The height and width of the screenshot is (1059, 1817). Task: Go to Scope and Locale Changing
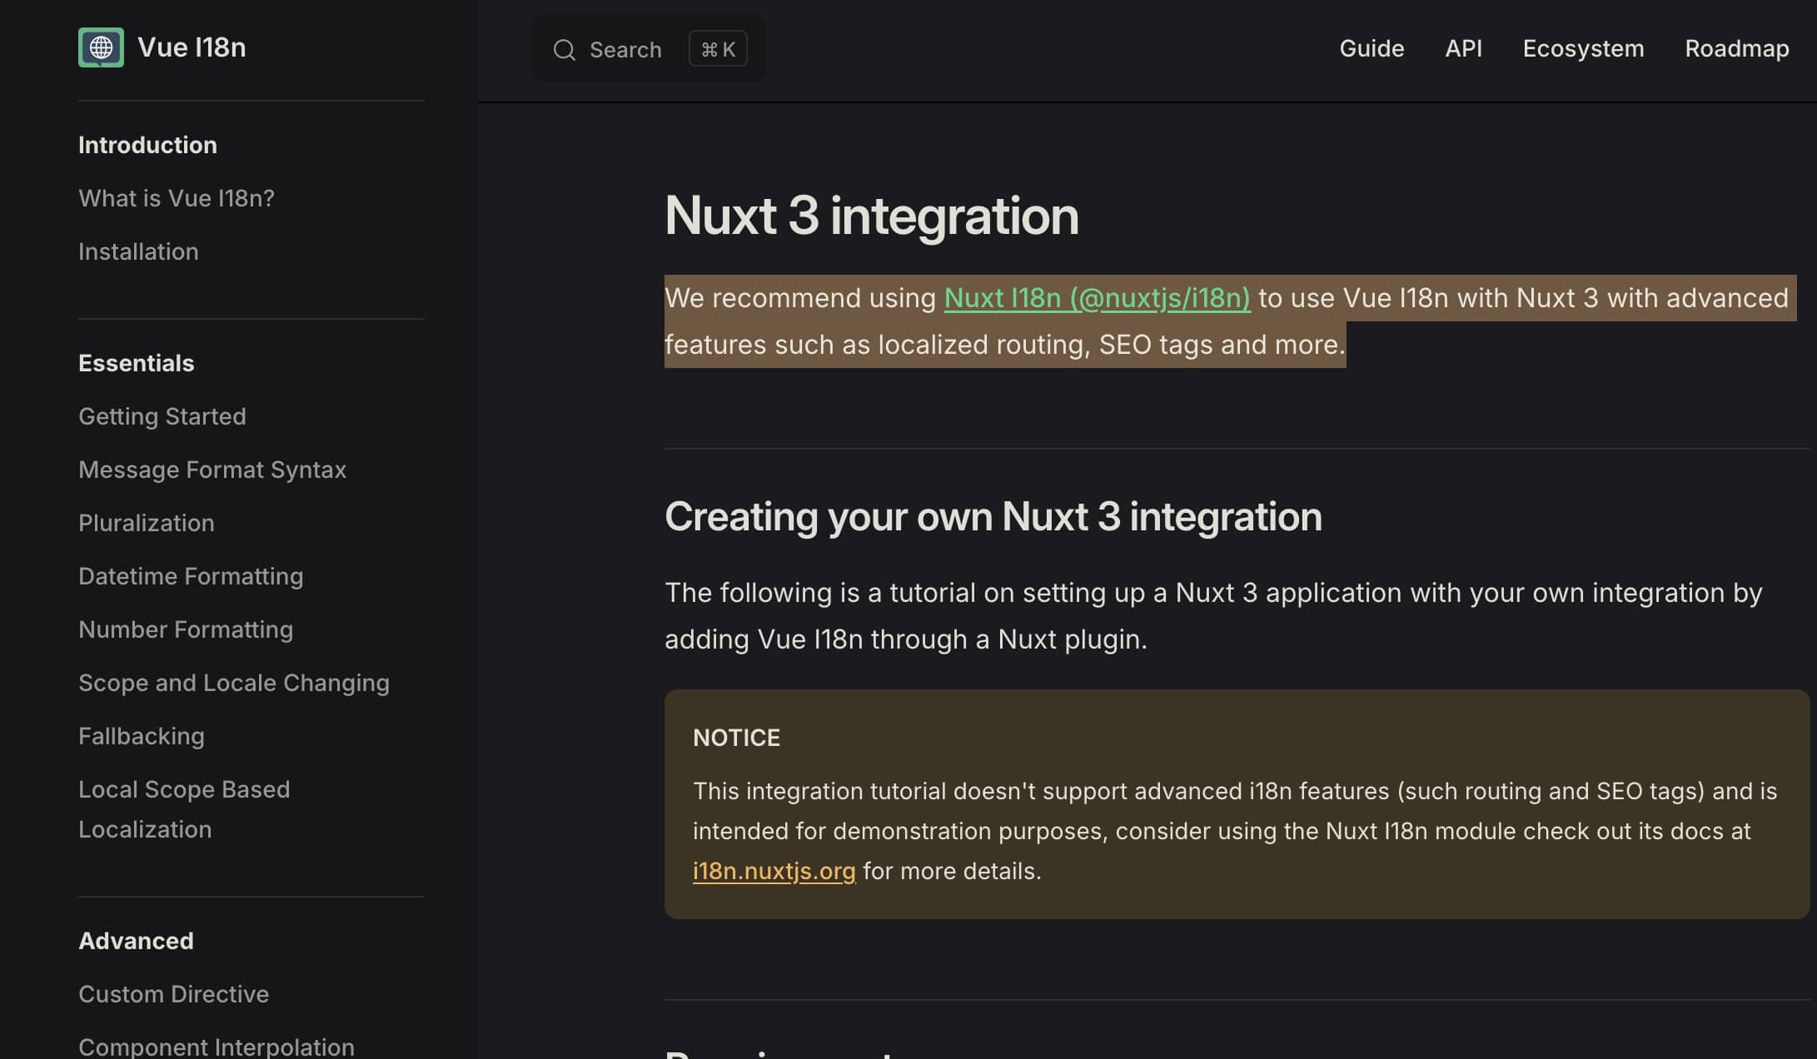point(234,683)
